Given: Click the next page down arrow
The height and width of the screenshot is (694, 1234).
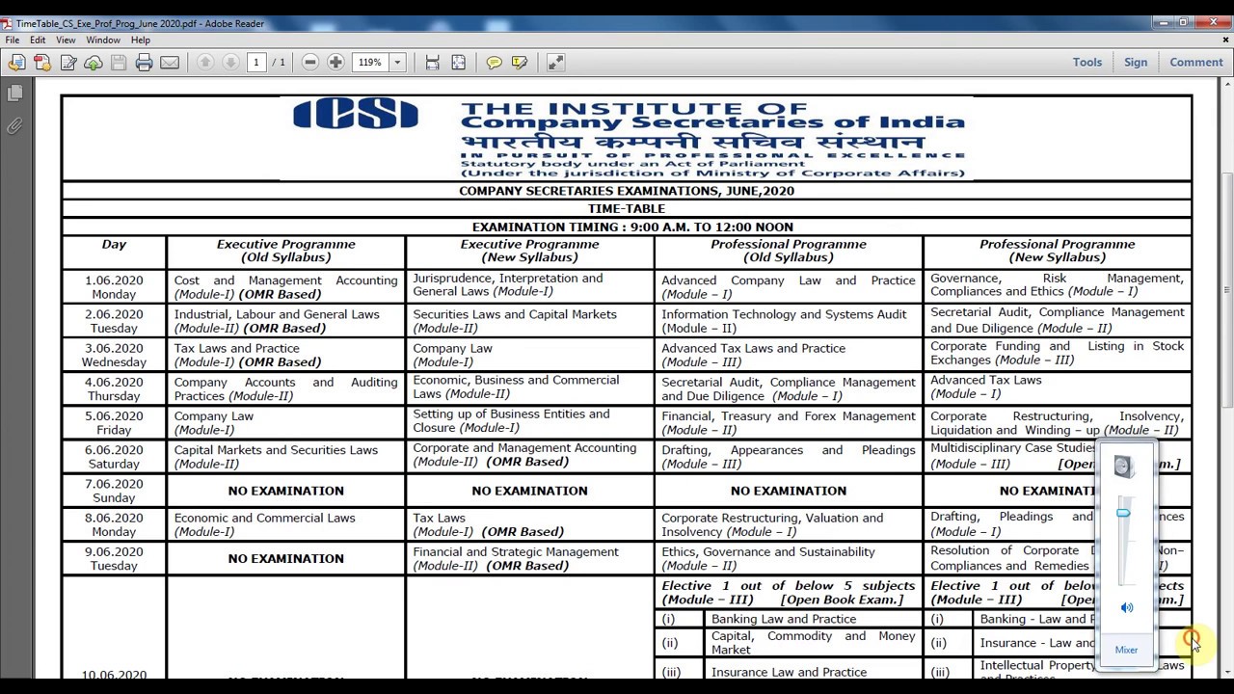Looking at the screenshot, I should pos(230,62).
